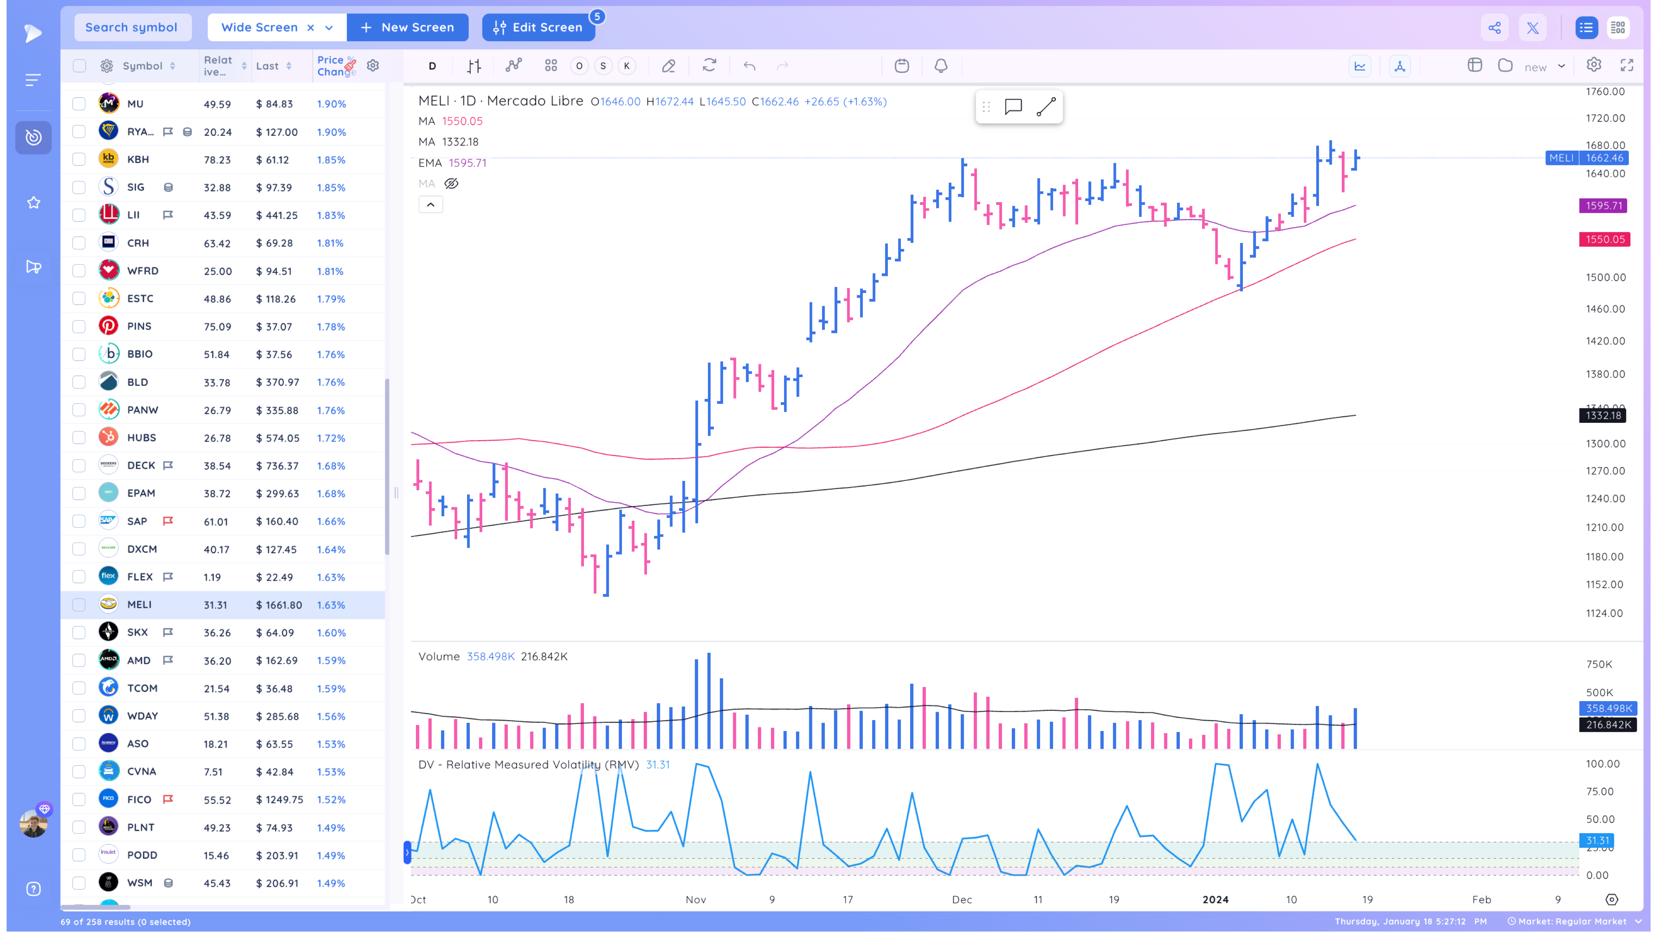Click the symbol list vertical scrollbar
This screenshot has height=932, width=1658.
tap(387, 466)
